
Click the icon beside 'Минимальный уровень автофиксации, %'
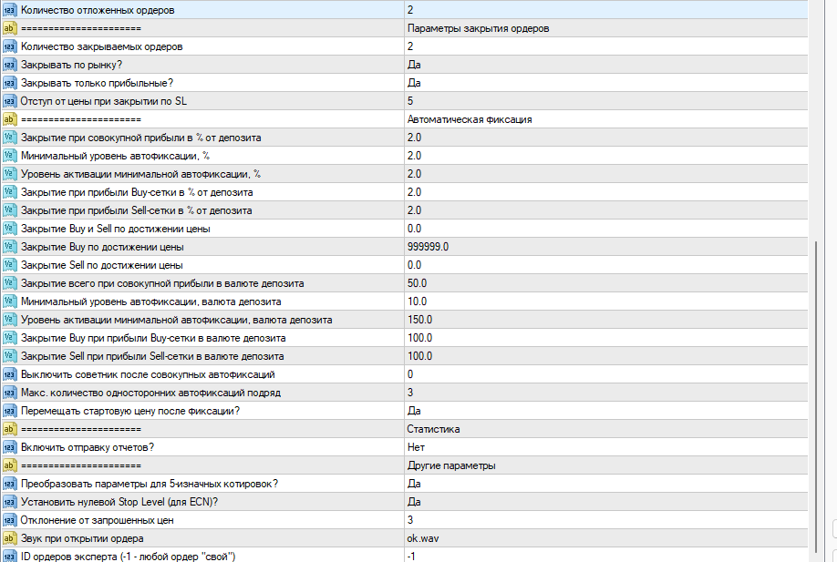(x=10, y=156)
